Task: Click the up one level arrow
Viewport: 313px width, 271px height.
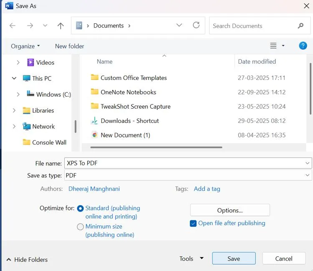Action: point(61,26)
